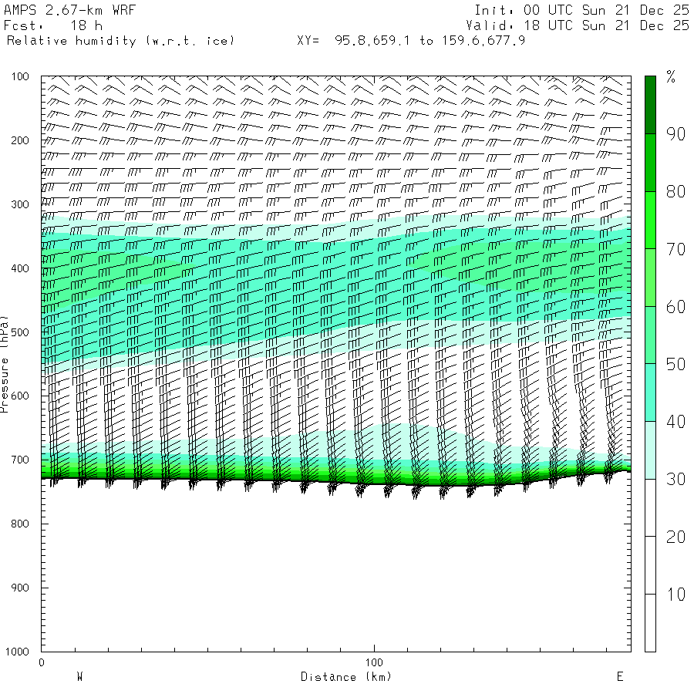Click the '%' unit label above the colorbar
The image size is (694, 694).
tap(671, 76)
